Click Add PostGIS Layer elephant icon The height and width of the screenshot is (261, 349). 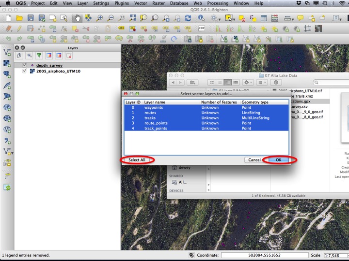coord(7,74)
